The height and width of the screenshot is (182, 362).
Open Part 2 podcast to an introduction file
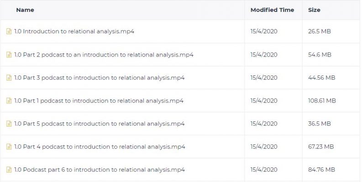click(x=104, y=55)
